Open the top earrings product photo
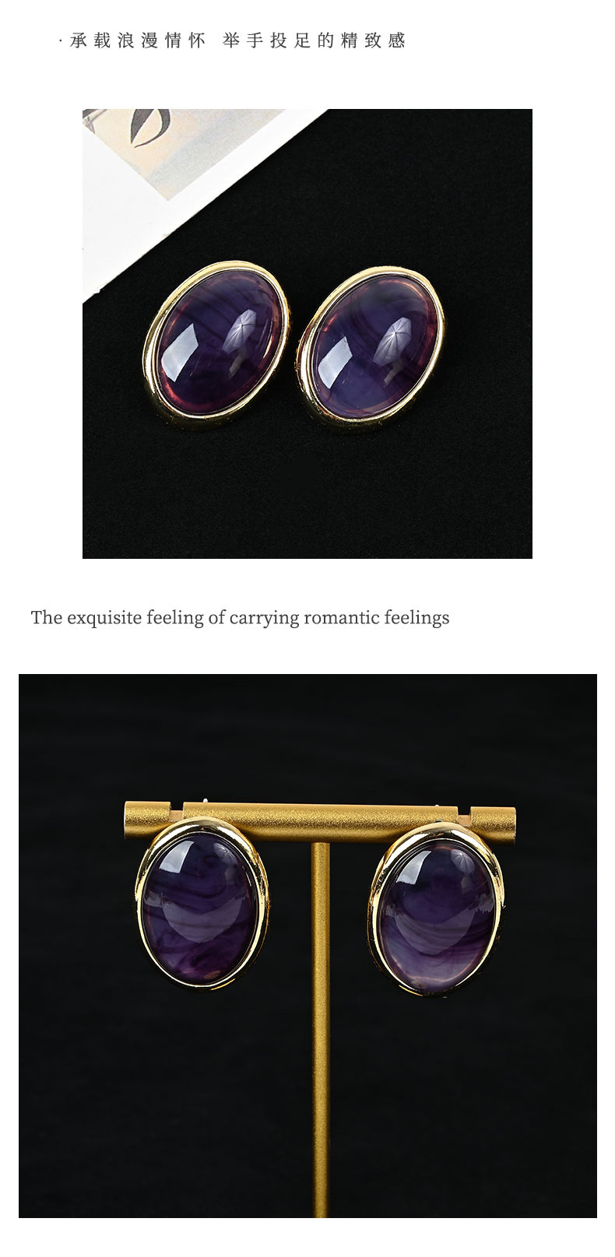 point(307,334)
